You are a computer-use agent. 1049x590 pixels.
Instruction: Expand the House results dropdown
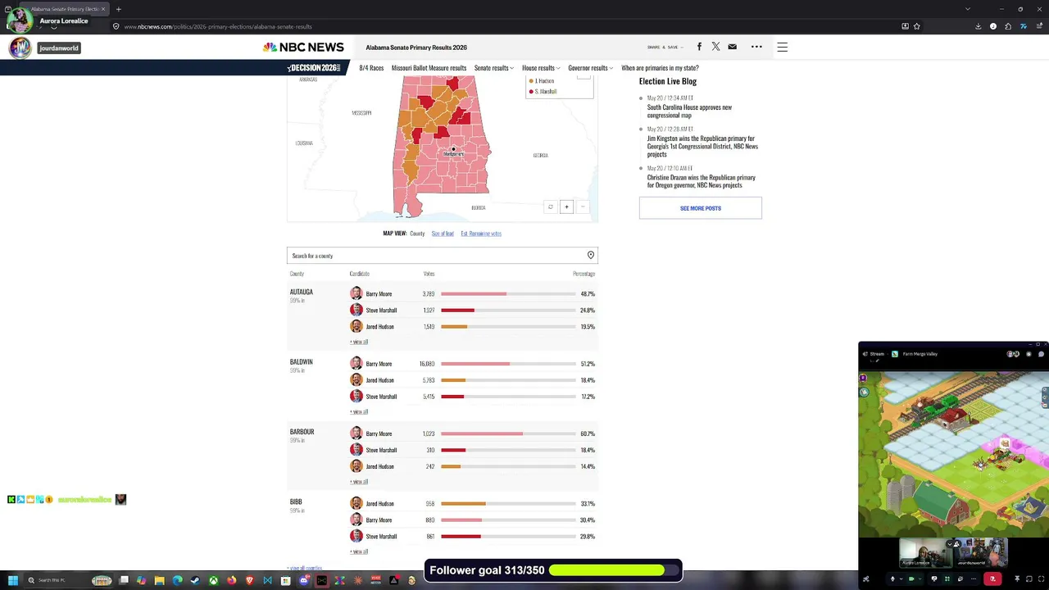[541, 68]
